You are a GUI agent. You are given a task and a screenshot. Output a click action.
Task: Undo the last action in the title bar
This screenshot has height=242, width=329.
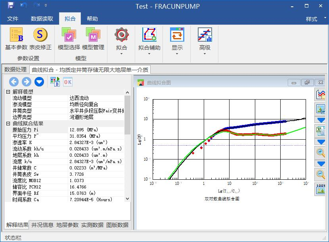coord(23,5)
